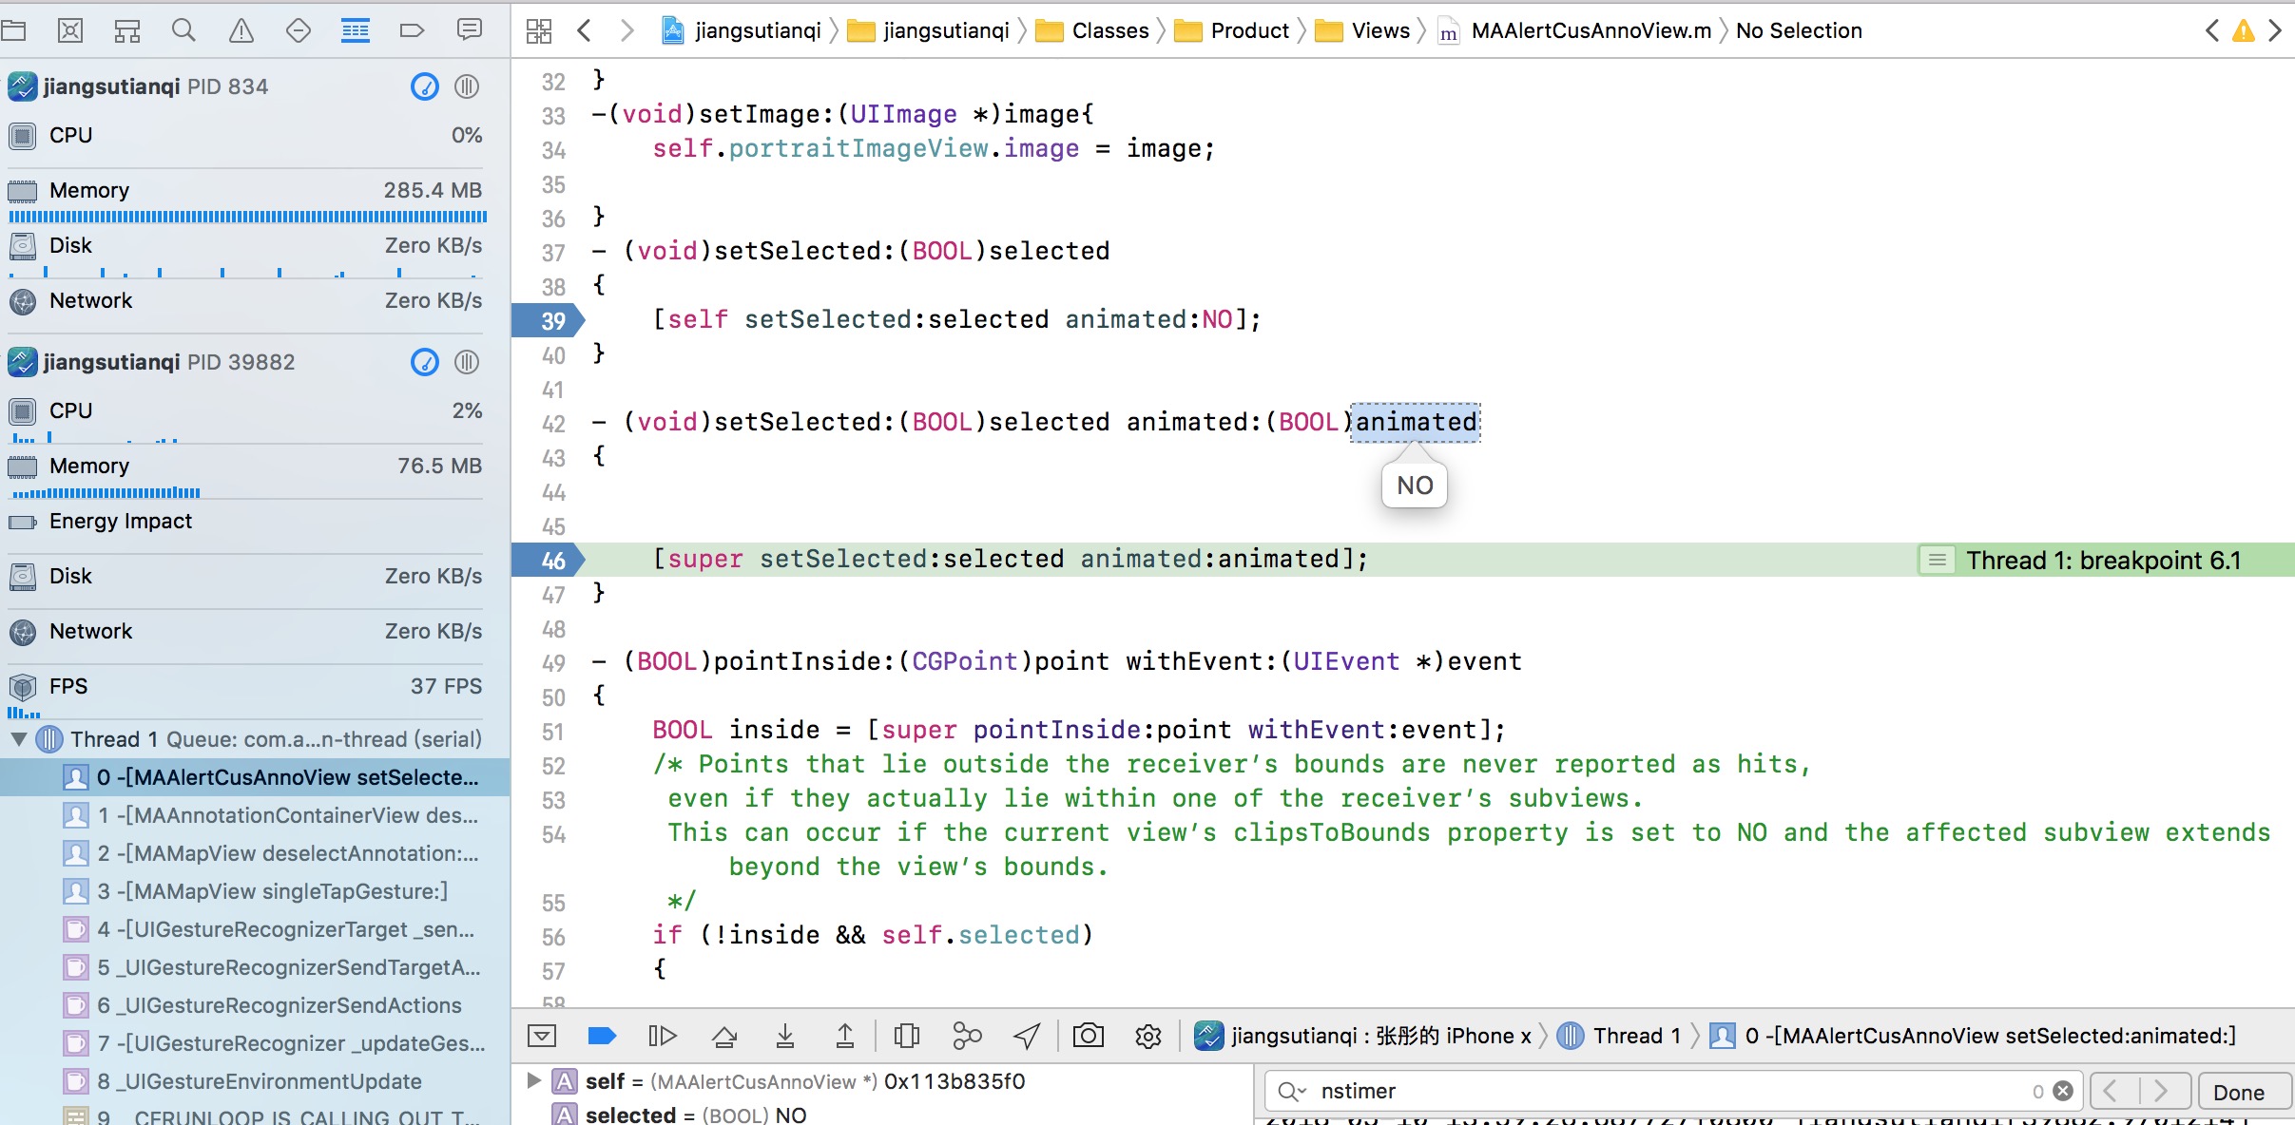This screenshot has height=1125, width=2295.
Task: Select the debug navigator icon
Action: pyautogui.click(x=356, y=30)
